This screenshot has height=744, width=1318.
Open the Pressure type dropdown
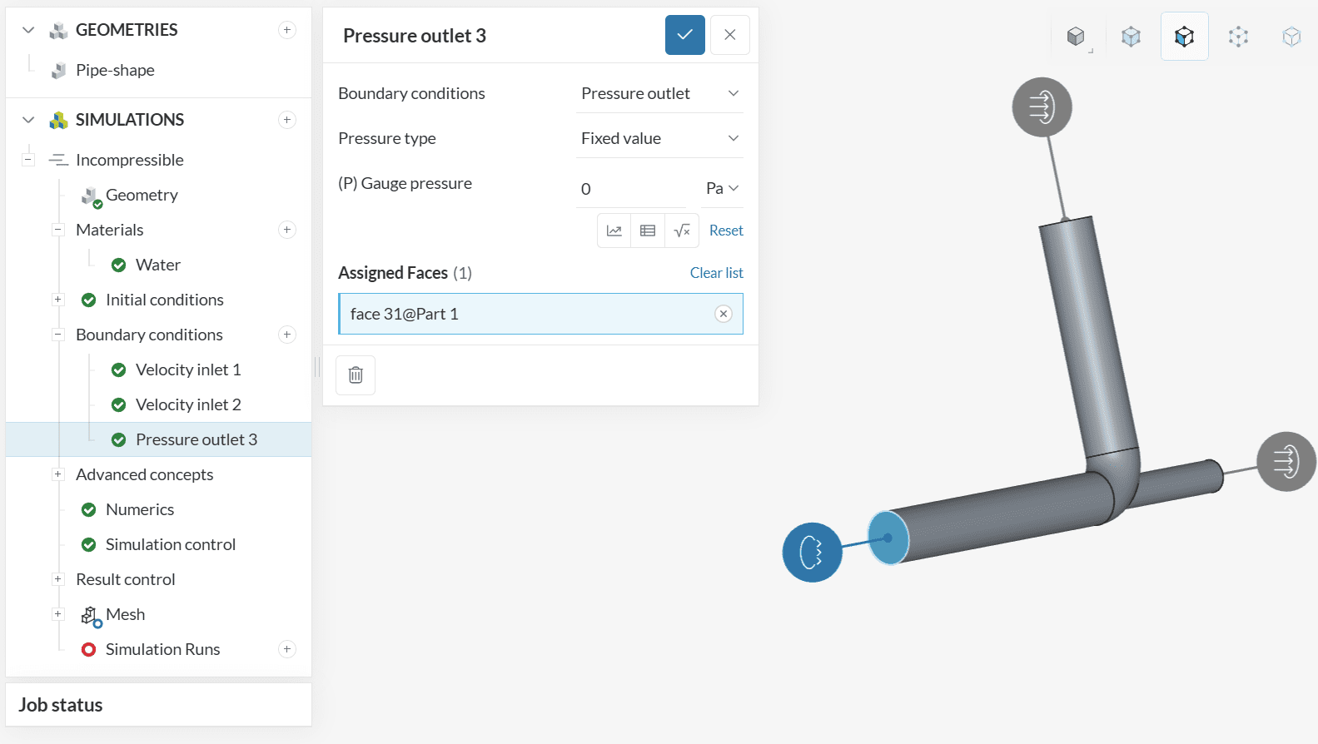tap(659, 138)
